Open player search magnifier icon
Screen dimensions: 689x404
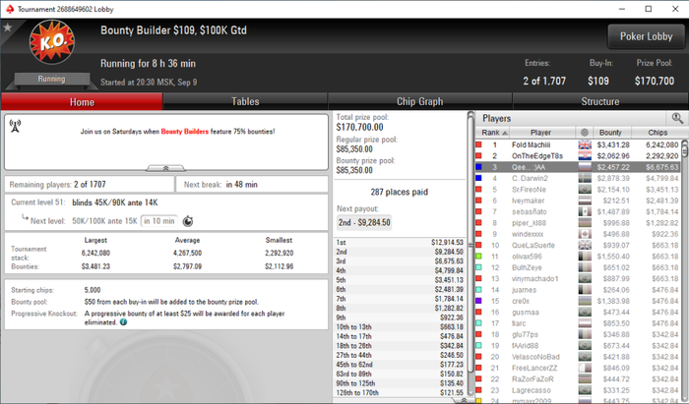(x=677, y=118)
